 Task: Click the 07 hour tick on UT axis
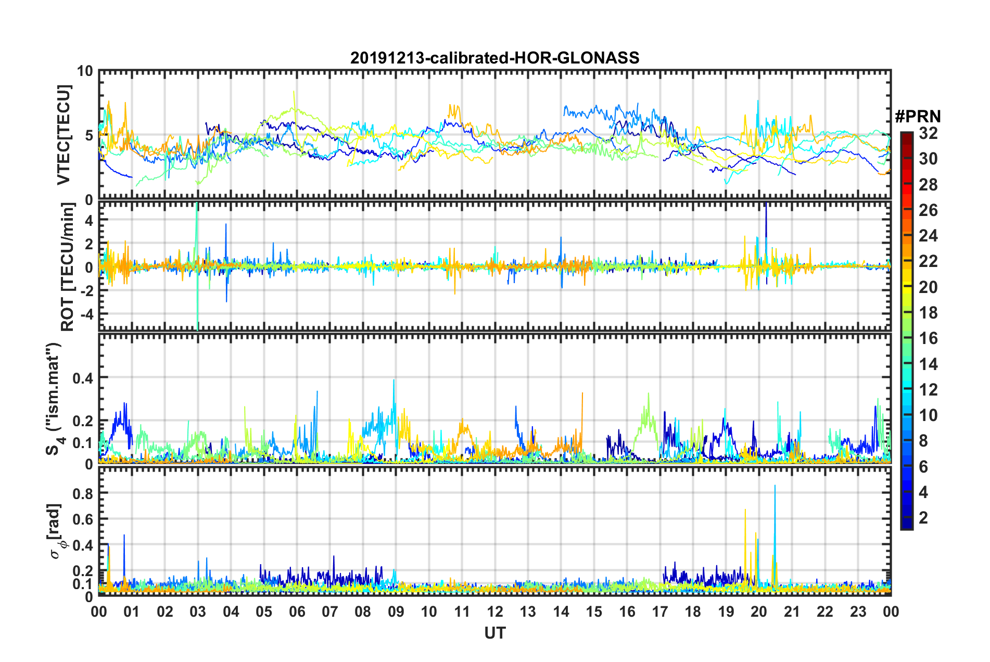click(330, 612)
